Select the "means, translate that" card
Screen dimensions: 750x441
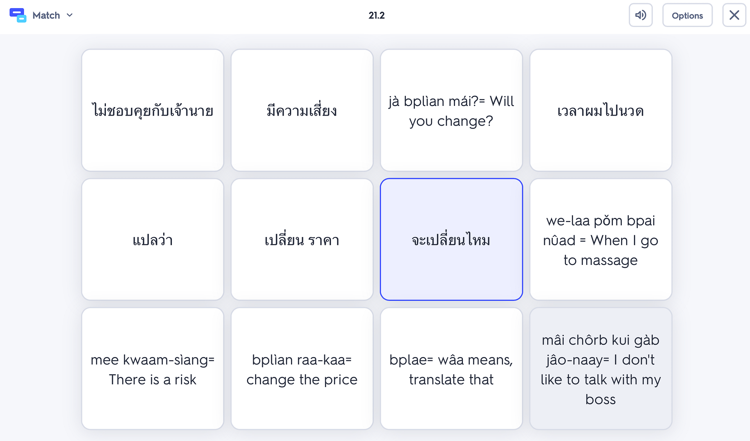(451, 369)
